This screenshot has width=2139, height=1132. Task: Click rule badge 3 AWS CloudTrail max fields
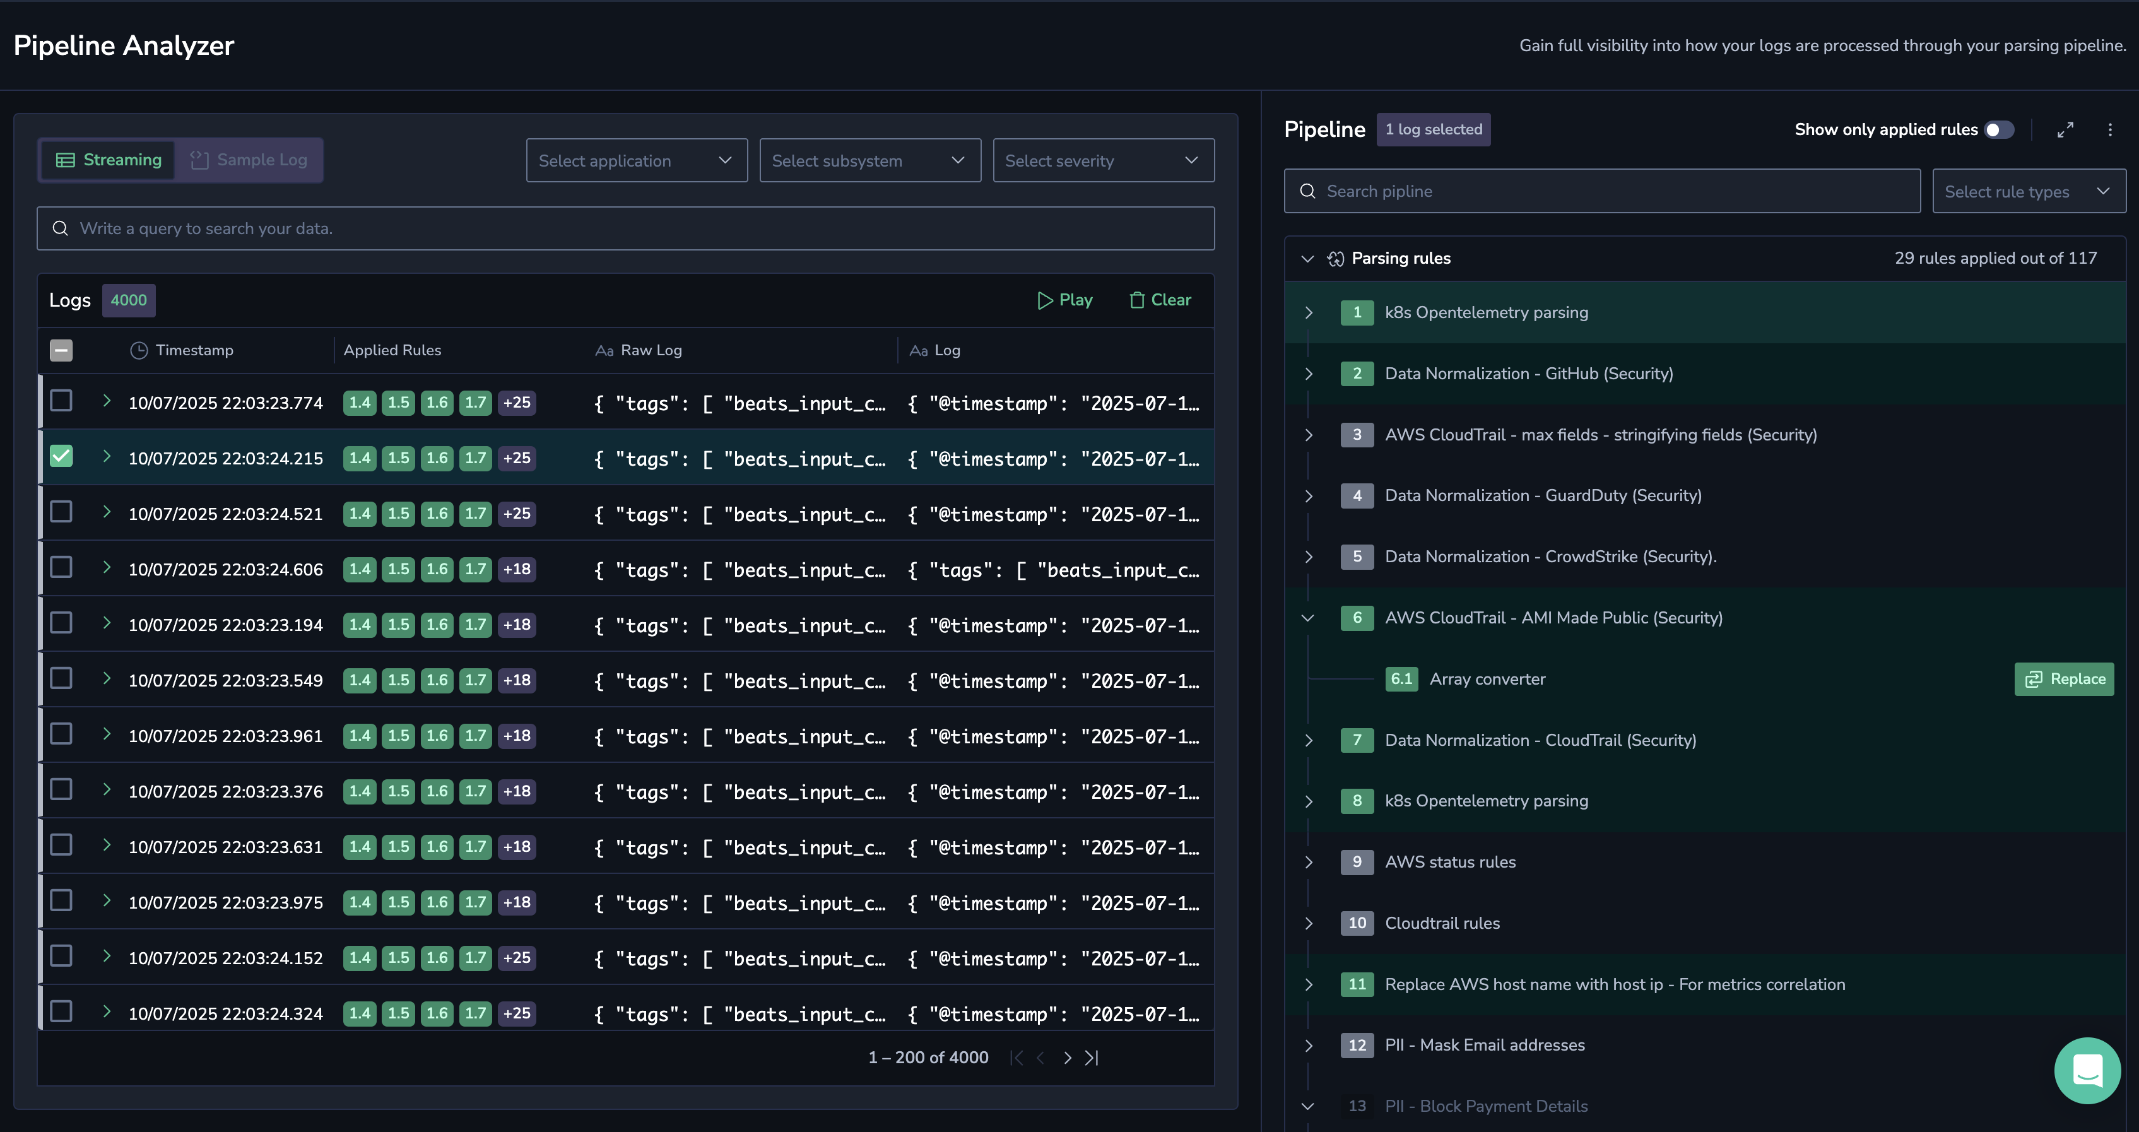1357,434
